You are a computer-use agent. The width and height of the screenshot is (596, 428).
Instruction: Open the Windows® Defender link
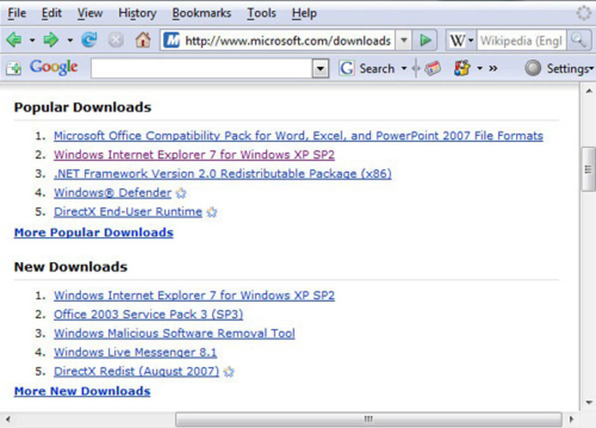(112, 193)
